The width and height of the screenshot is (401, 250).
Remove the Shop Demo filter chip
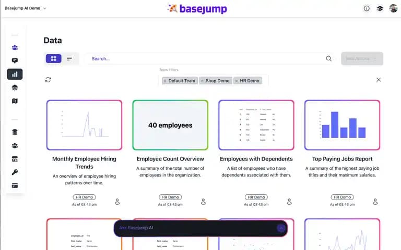[x=202, y=81]
